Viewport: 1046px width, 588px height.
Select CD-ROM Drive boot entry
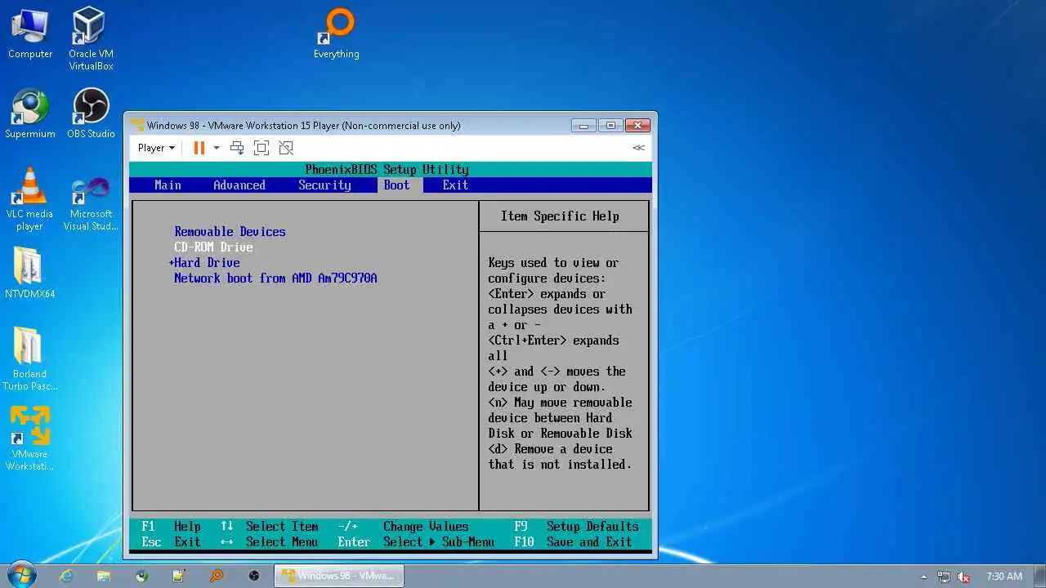213,247
